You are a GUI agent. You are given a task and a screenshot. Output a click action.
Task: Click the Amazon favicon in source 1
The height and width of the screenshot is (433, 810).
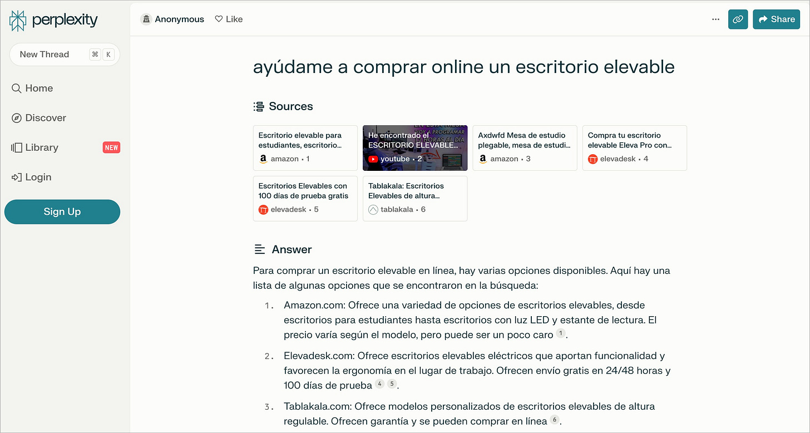click(x=264, y=159)
